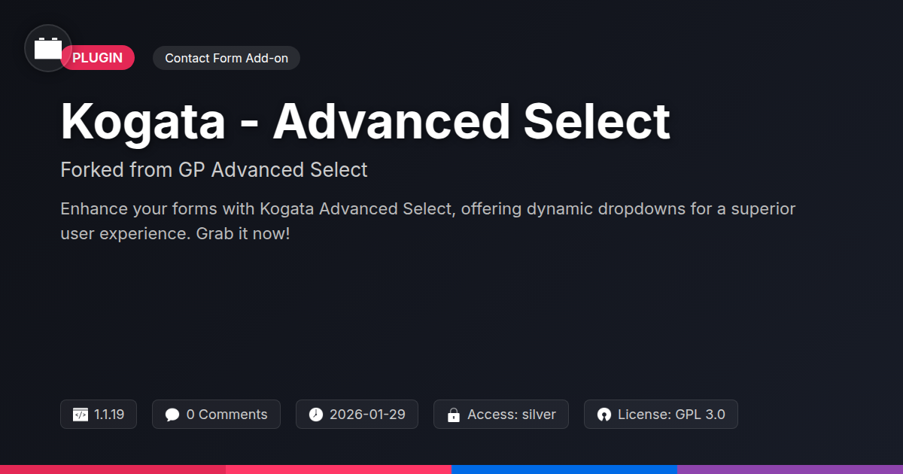
Task: Click the clock date icon
Action: pyautogui.click(x=316, y=415)
